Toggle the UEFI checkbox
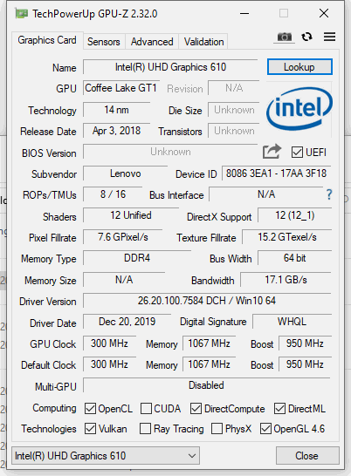This screenshot has width=351, height=476. coord(297,152)
